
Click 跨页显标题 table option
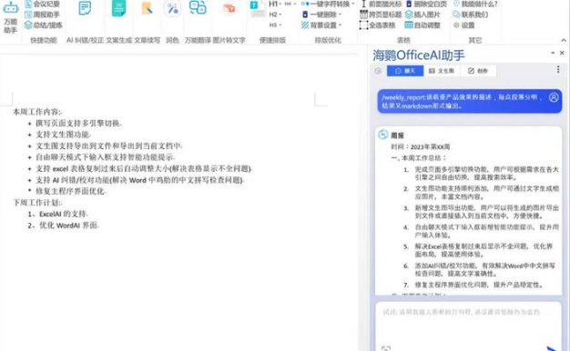(x=381, y=15)
